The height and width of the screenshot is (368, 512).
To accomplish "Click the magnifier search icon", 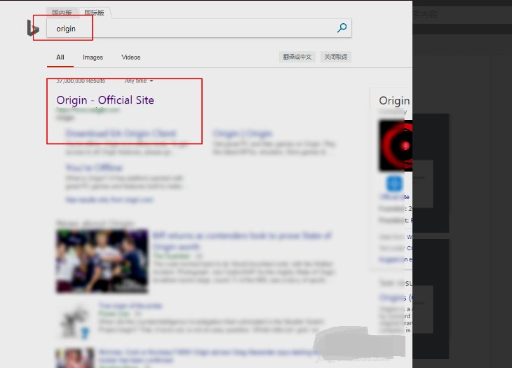I will click(x=342, y=28).
